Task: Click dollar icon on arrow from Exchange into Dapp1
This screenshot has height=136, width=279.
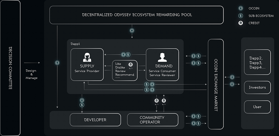Action: pyautogui.click(x=198, y=56)
